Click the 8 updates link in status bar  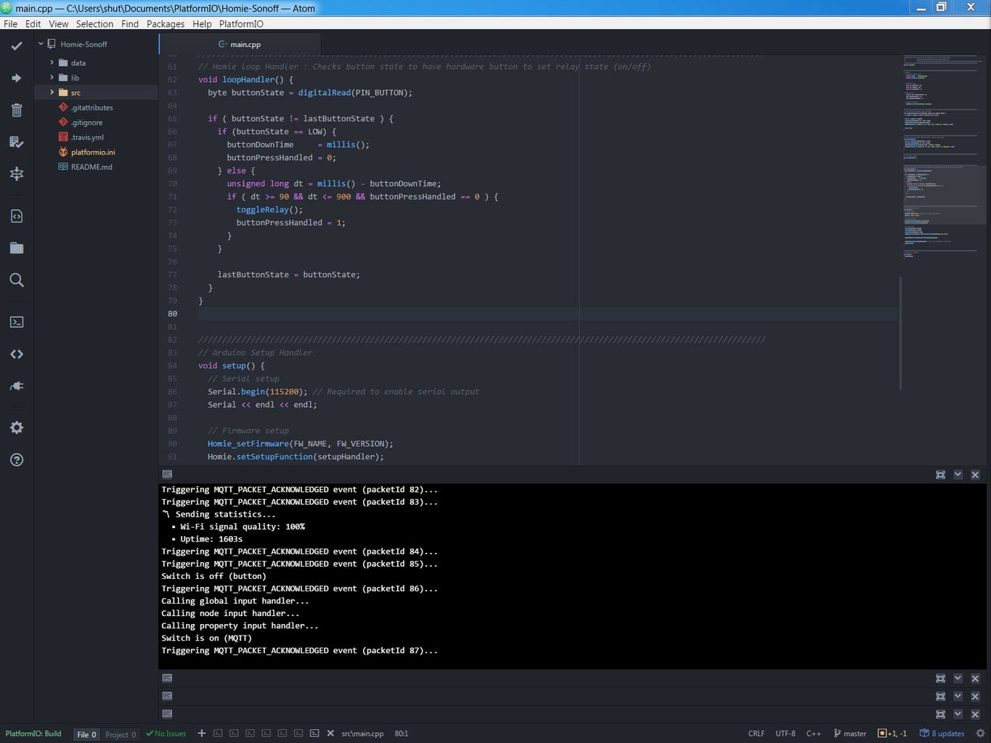point(942,734)
